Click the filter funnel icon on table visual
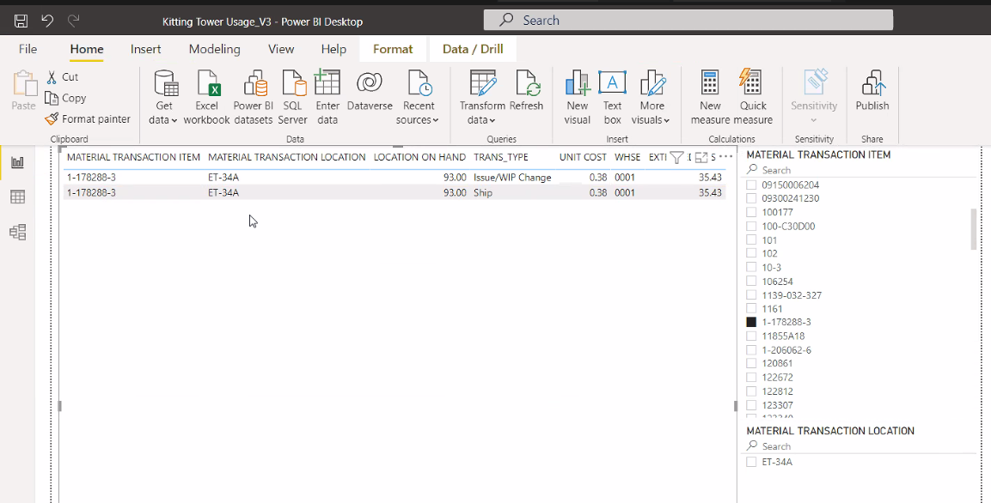The height and width of the screenshot is (503, 991). (x=676, y=157)
